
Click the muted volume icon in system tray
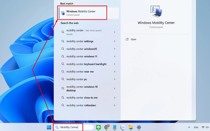207,127
